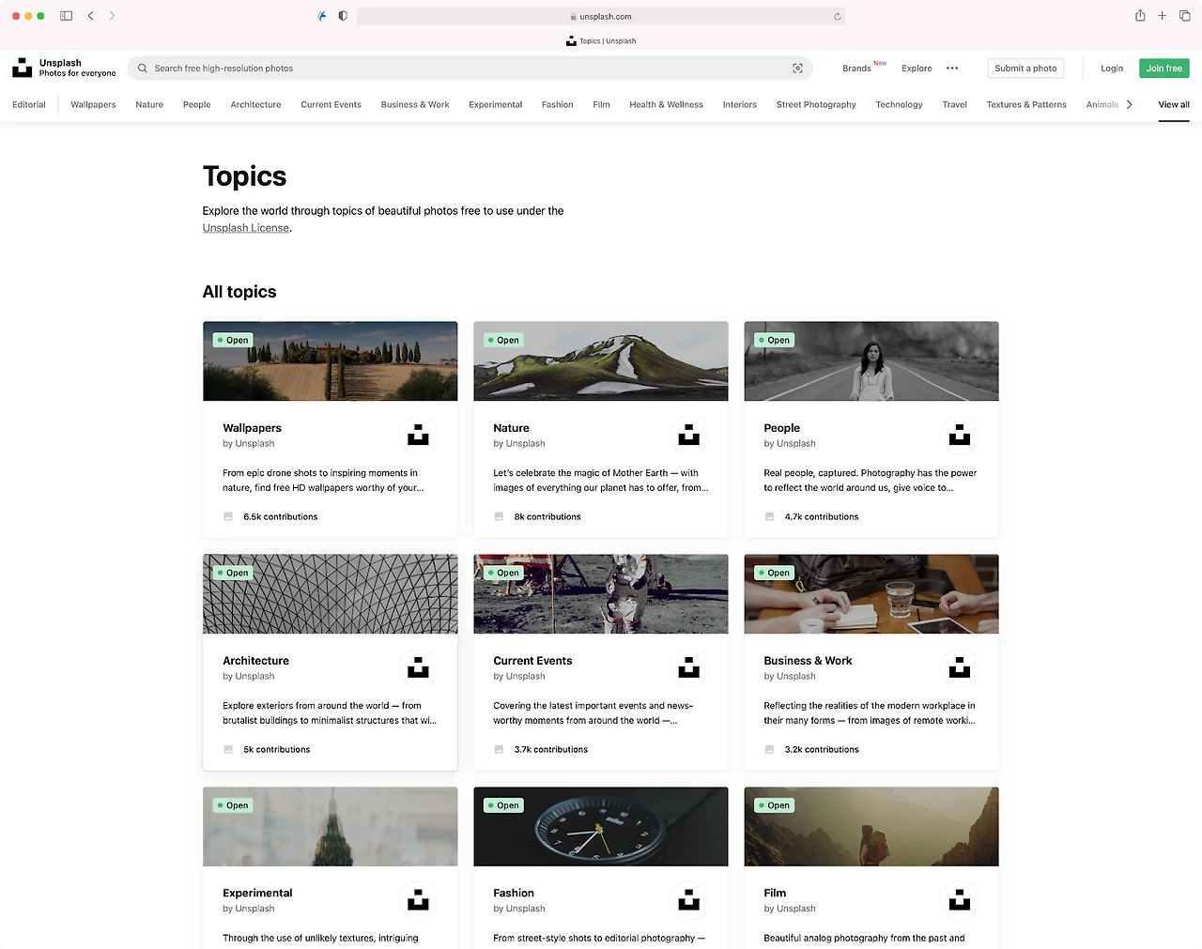
Task: Click the Join free button
Action: (x=1164, y=69)
